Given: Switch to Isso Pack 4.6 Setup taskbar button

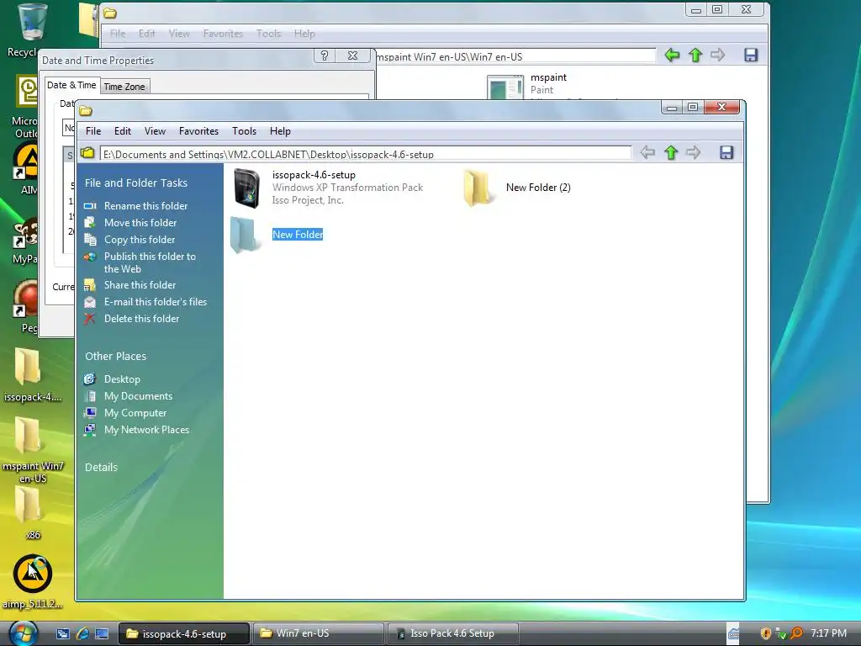Looking at the screenshot, I should (x=452, y=633).
